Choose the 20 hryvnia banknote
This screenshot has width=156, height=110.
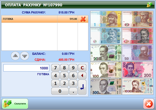coord(106,53)
